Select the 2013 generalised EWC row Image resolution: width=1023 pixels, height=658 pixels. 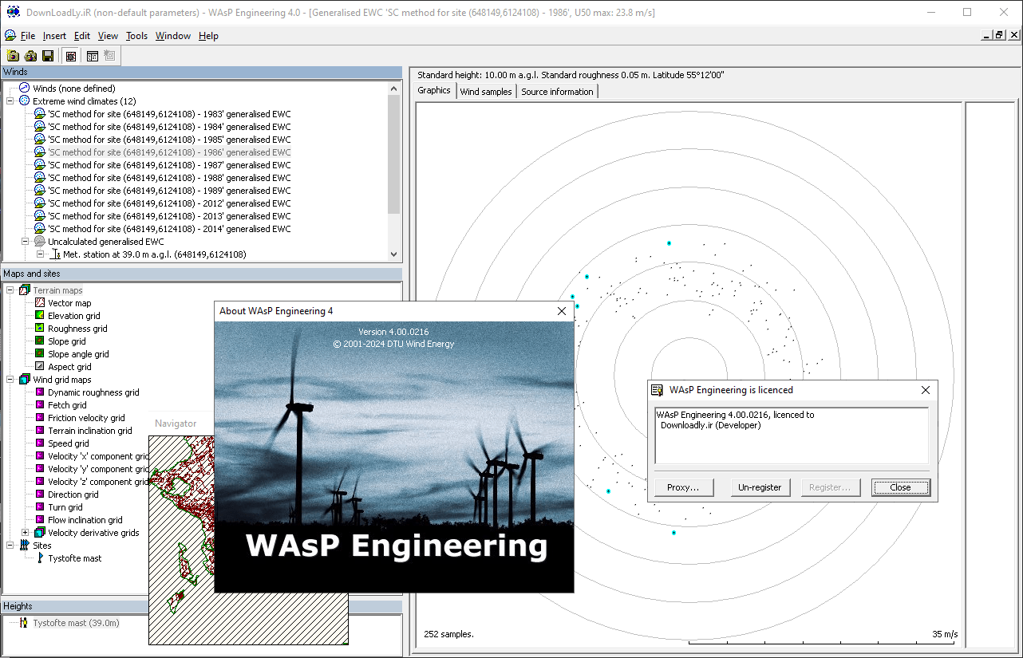[x=169, y=216]
